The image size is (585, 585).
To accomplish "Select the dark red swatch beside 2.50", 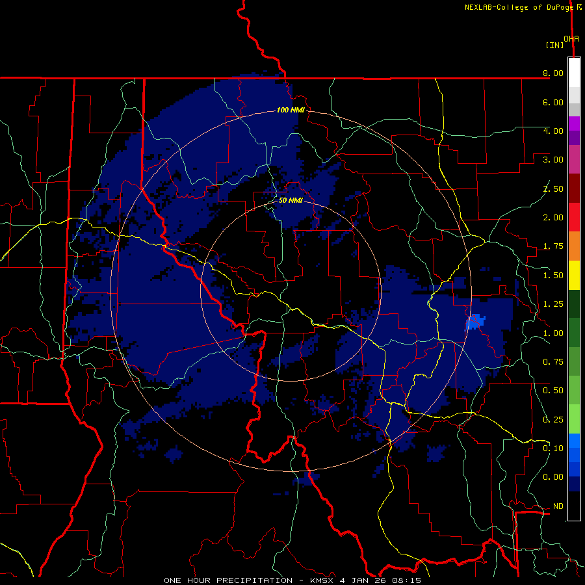I will click(574, 188).
